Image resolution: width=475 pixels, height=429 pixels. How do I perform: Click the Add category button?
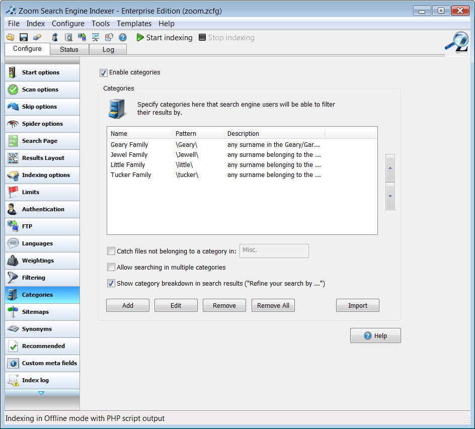(x=127, y=305)
